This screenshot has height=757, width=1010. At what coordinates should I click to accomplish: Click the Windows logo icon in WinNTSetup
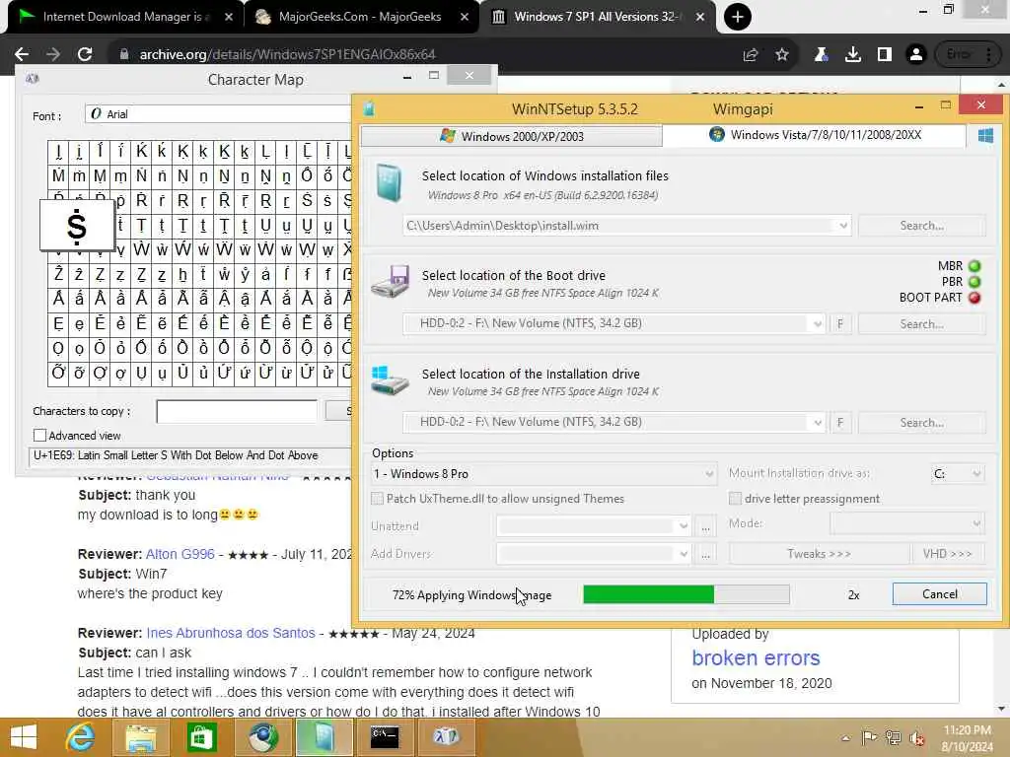pos(985,136)
